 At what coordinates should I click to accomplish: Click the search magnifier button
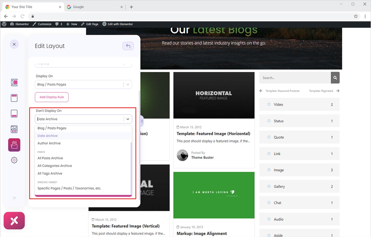[x=335, y=78]
